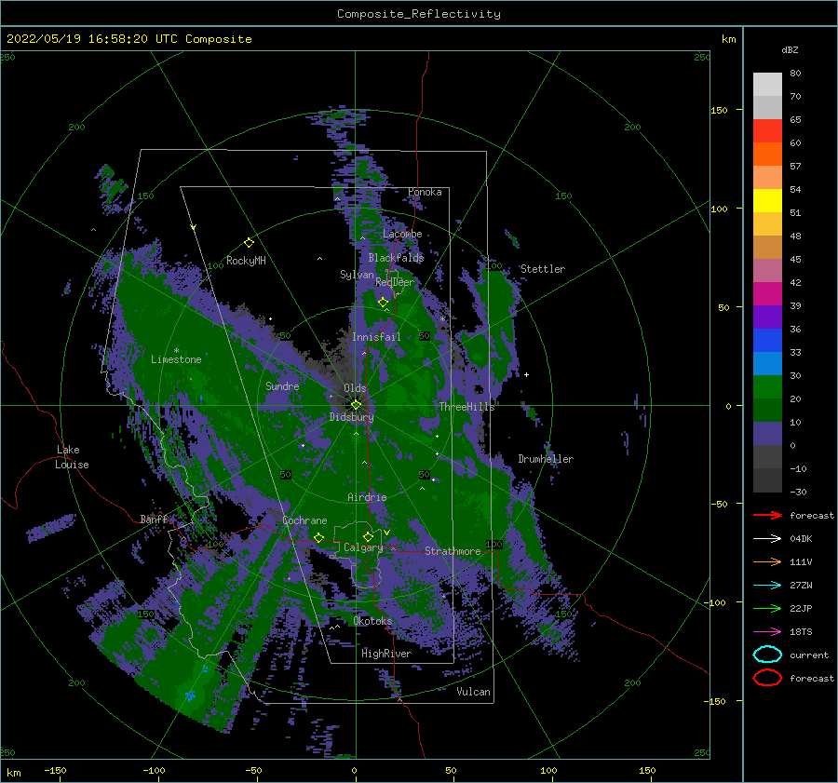Pick the magenta 39-42 dBZ swatch
Viewport: 838px width, 783px height.
(767, 294)
